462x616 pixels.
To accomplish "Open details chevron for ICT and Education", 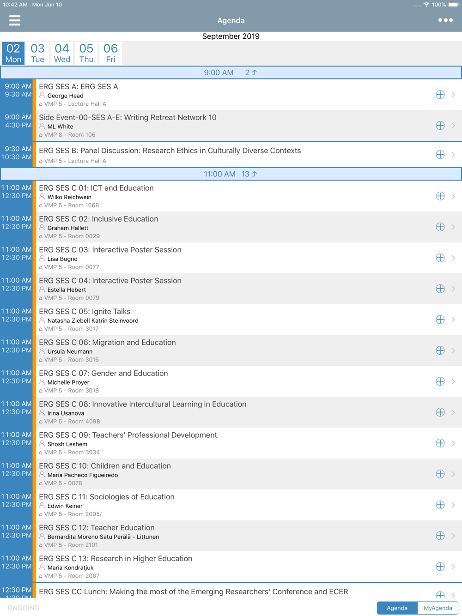I will click(453, 196).
